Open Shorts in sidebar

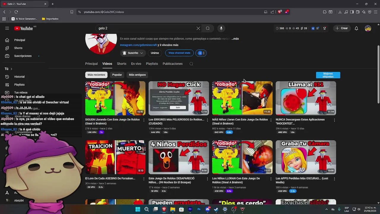18,48
